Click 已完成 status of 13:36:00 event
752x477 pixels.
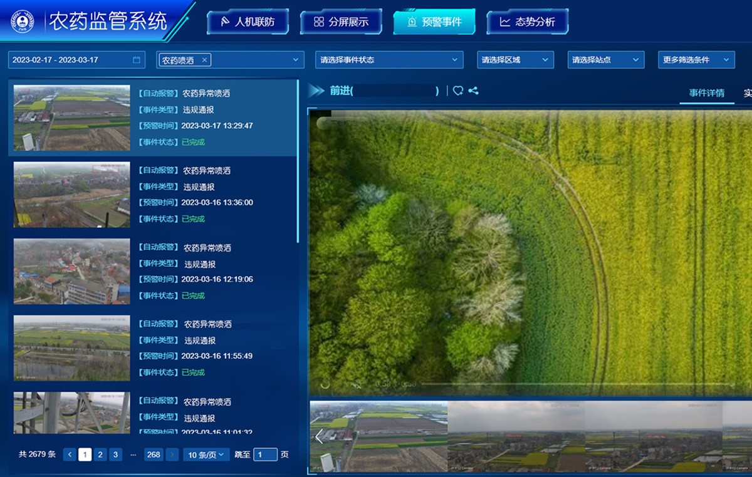pos(193,219)
